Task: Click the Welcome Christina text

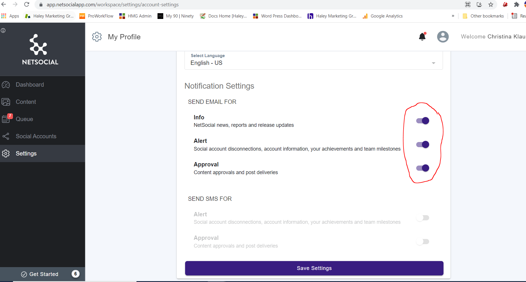Action: click(493, 37)
